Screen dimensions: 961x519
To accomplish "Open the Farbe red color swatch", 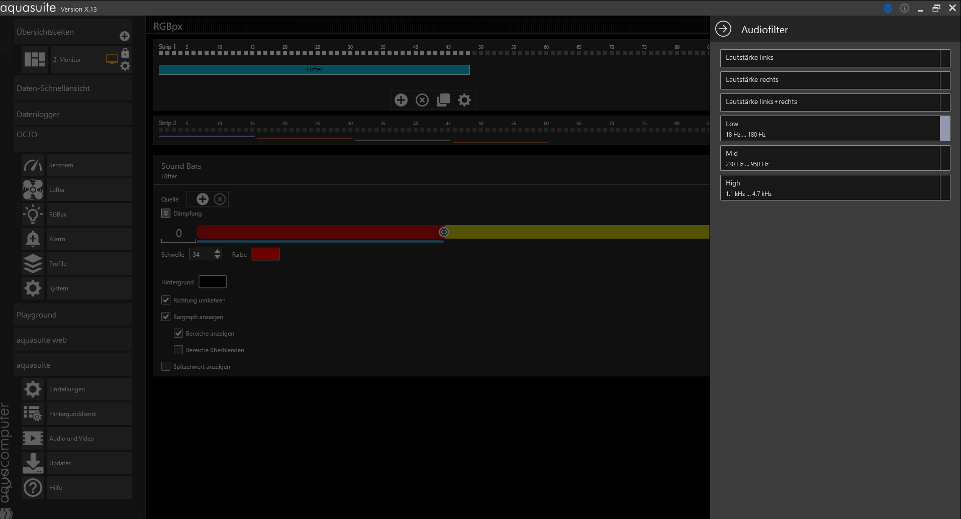I will (x=265, y=254).
